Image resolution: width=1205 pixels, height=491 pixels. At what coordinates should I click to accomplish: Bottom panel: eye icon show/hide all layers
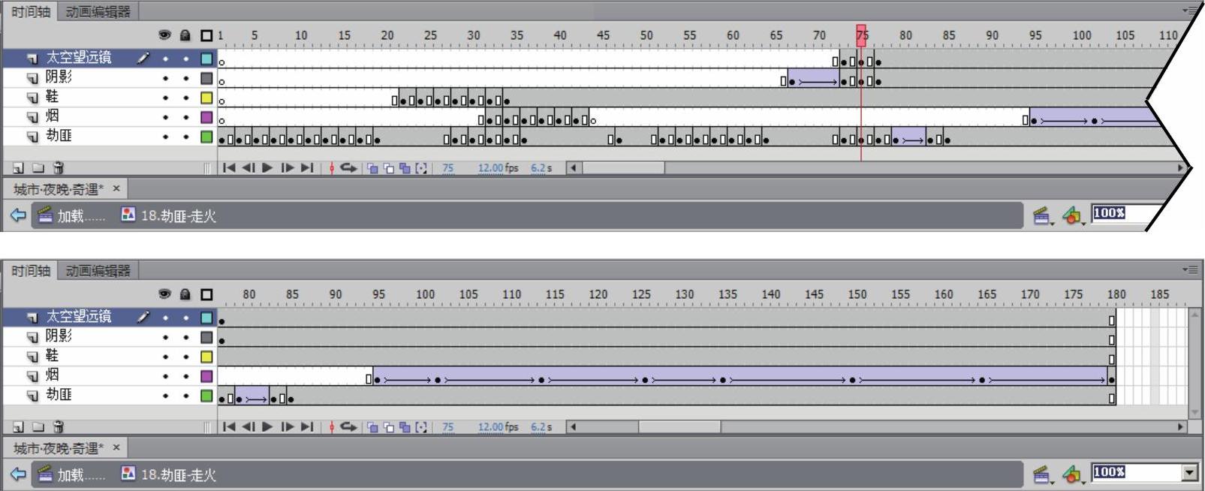[x=164, y=294]
